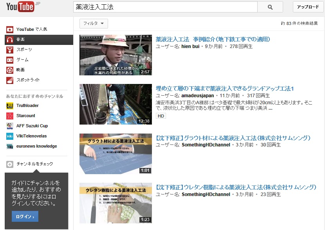Open video titled 埋め立て層の下端まで薬液注入できるグランドアップ工法1
Viewport: 325px width, 230px height.
pyautogui.click(x=225, y=88)
